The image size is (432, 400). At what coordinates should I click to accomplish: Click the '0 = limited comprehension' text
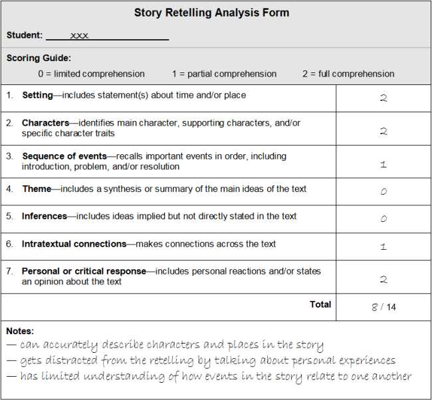[91, 74]
